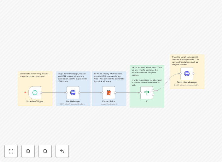Image resolution: width=222 pixels, height=162 pixels.
Task: Select the If condition node
Action: tap(147, 93)
